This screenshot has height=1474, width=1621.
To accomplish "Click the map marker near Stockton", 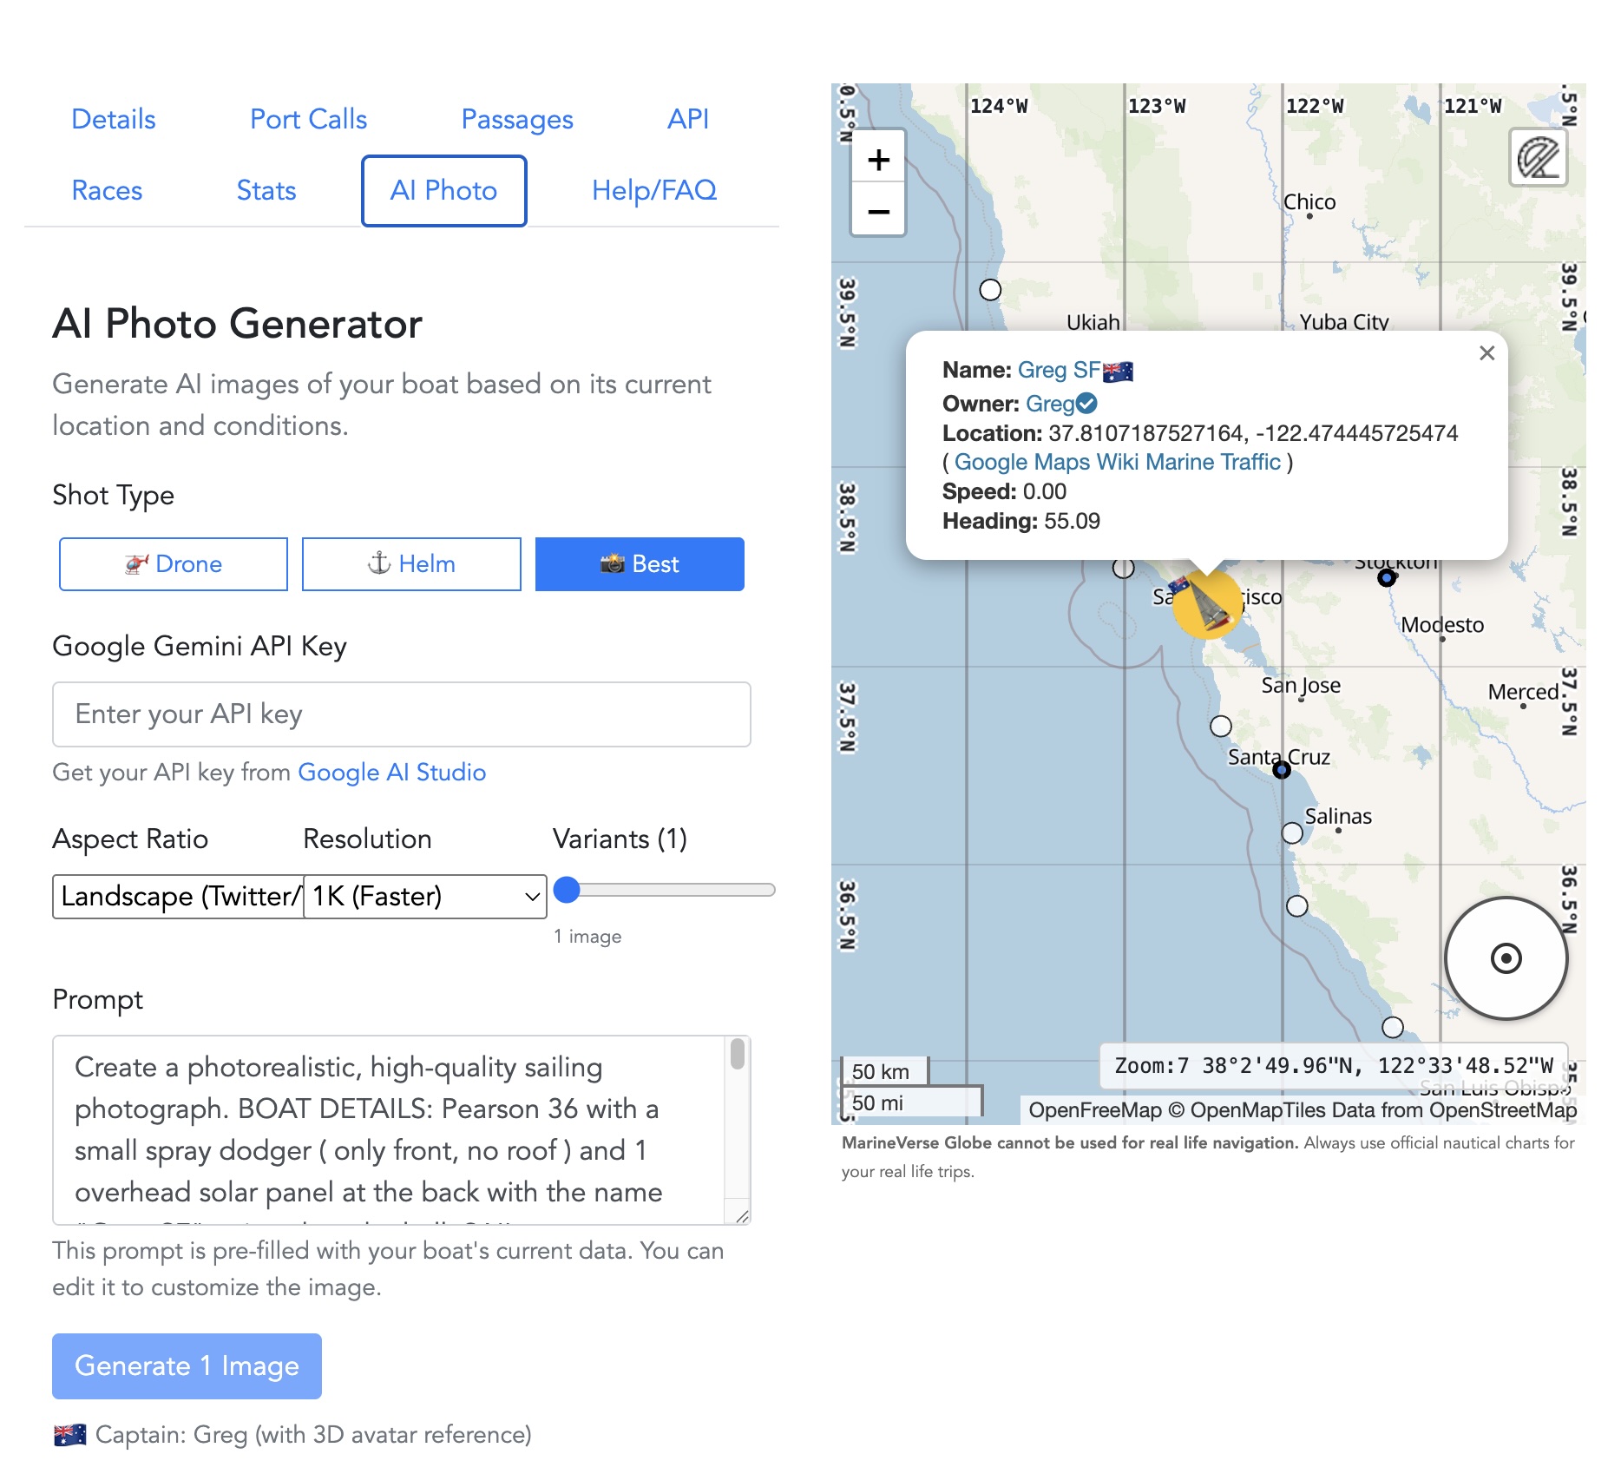I will pos(1387,577).
